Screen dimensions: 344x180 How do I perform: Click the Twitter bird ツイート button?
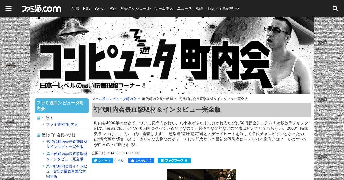(x=102, y=161)
